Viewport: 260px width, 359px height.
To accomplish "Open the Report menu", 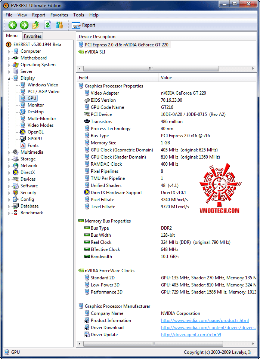I will tap(38, 15).
